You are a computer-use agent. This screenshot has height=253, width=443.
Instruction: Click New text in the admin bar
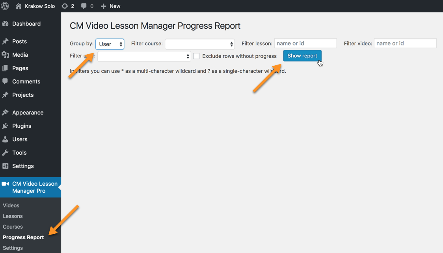[x=115, y=6]
